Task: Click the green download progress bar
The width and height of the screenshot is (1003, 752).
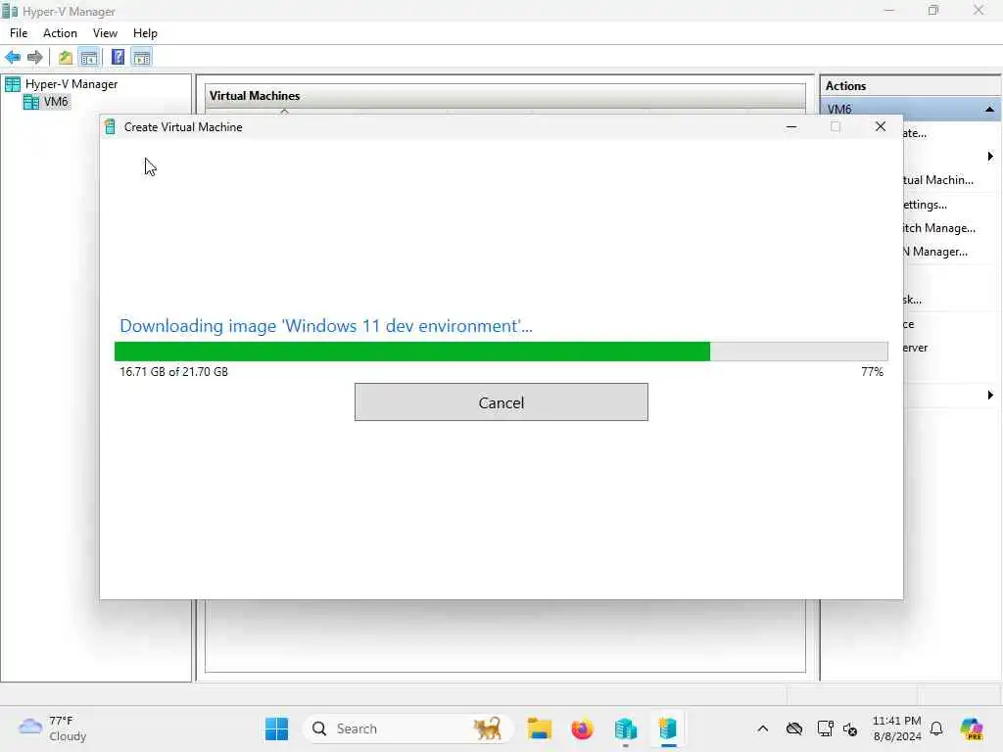Action: [501, 352]
